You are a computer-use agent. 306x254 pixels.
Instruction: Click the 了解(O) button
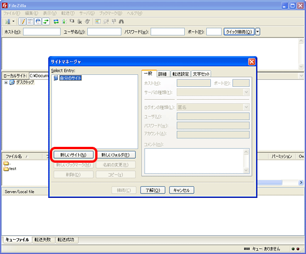[153, 190]
